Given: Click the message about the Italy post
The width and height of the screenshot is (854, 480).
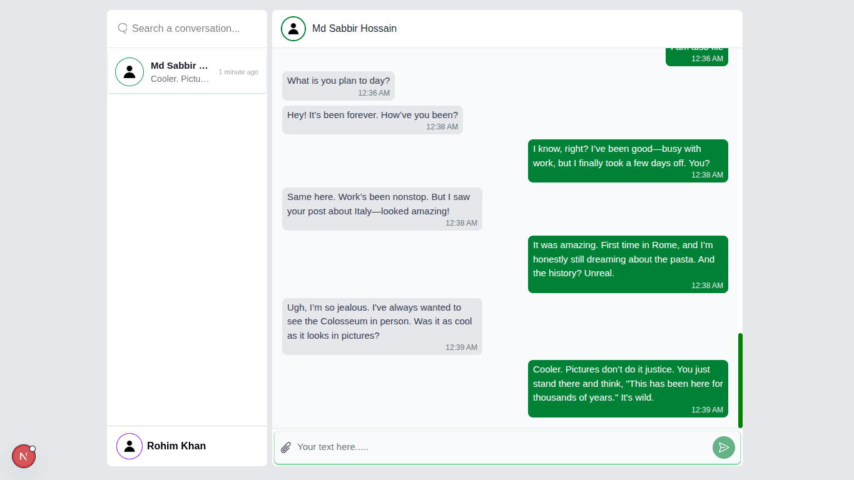Looking at the screenshot, I should point(382,209).
